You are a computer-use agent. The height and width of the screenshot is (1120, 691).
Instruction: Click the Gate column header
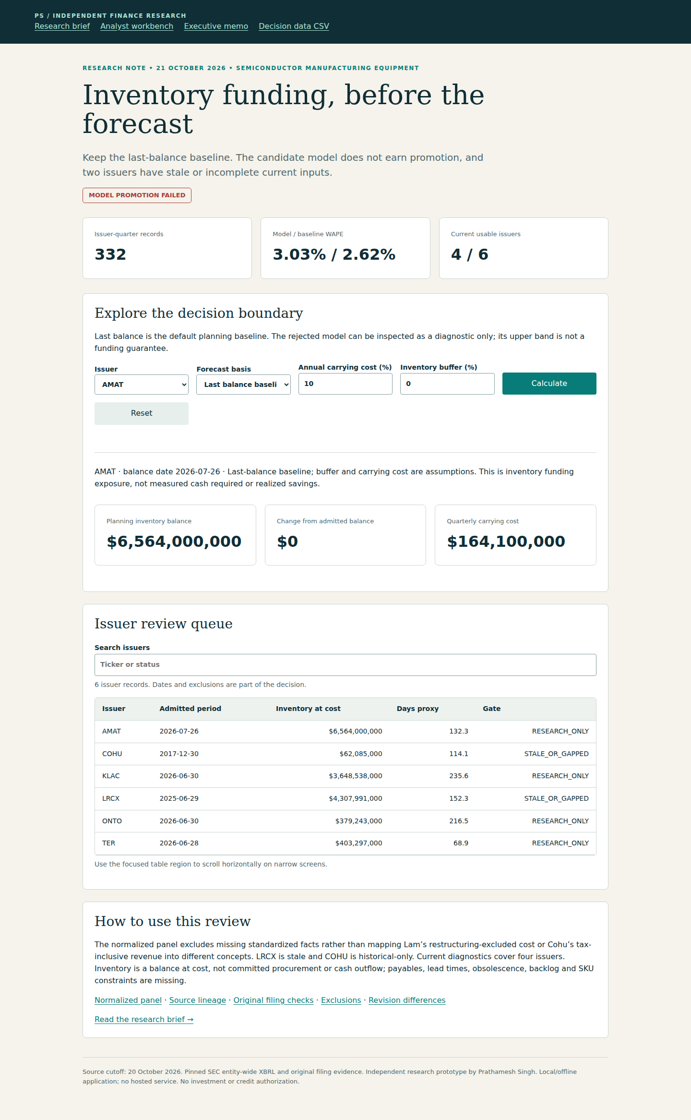point(491,709)
